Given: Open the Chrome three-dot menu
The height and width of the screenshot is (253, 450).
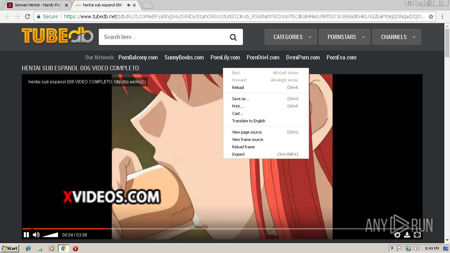Looking at the screenshot, I should point(443,17).
